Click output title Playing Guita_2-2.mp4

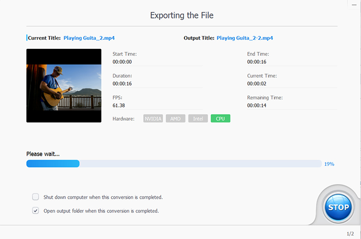tap(245, 38)
